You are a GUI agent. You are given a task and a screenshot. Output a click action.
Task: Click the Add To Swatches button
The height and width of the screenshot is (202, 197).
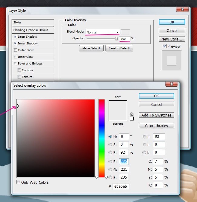[156, 115]
